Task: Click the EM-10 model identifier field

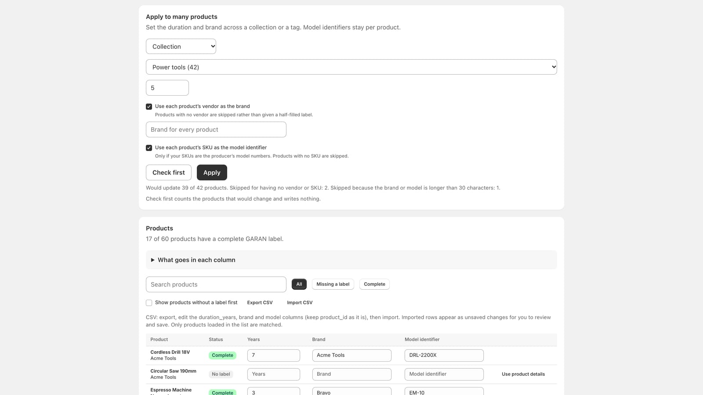Action: (x=444, y=391)
